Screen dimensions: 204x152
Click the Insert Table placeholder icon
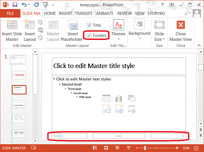[106, 98]
